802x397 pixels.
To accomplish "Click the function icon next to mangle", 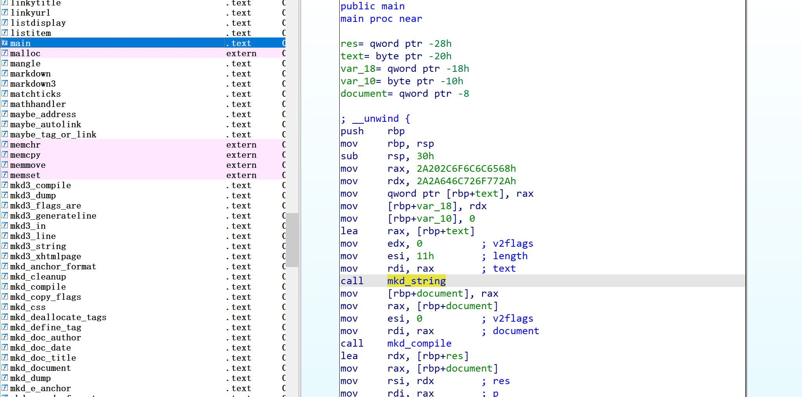I will (x=5, y=63).
